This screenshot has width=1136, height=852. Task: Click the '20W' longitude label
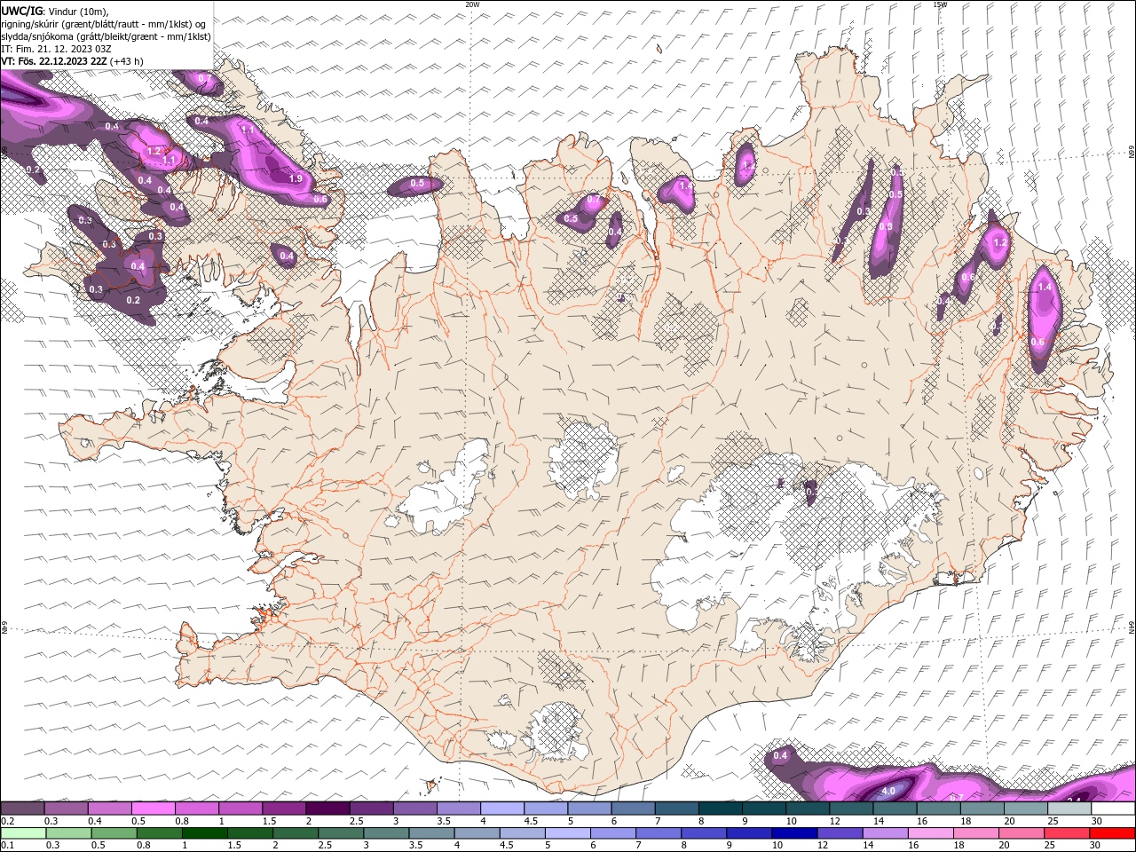point(472,4)
